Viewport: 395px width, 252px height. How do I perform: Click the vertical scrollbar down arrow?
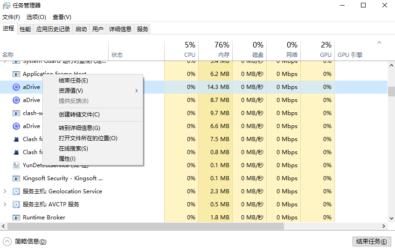[x=391, y=218]
